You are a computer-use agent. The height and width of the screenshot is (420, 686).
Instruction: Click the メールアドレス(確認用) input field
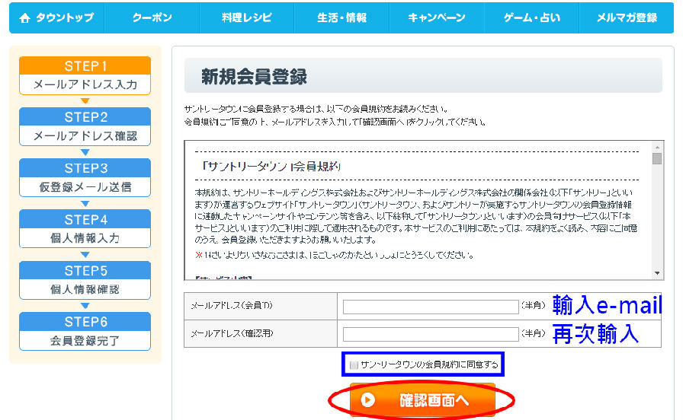[431, 335]
